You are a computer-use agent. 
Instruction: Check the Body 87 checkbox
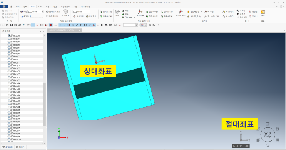click(9, 104)
